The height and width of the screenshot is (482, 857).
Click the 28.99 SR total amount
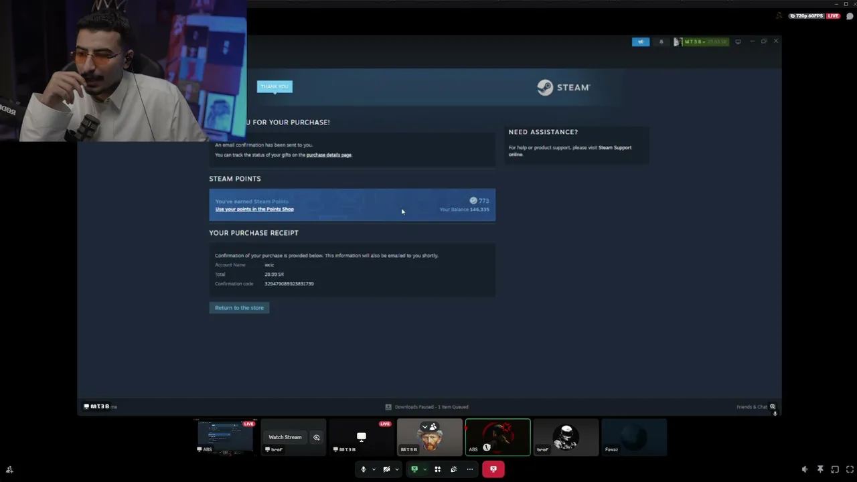pos(274,274)
